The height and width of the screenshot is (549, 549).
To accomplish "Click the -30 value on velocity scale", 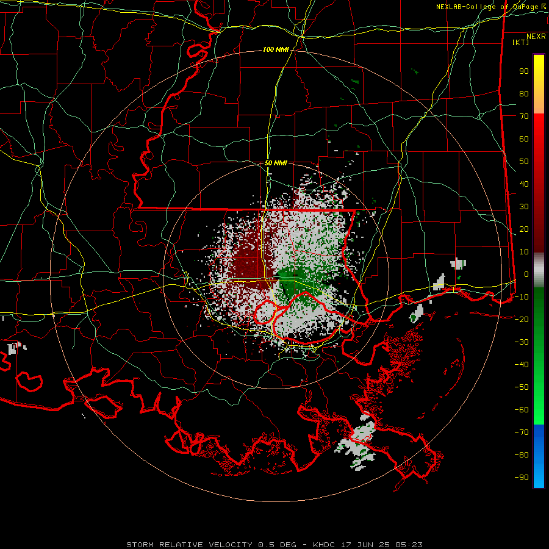I will point(522,342).
